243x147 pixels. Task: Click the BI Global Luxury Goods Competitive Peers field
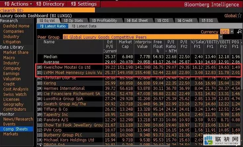(x=141, y=37)
